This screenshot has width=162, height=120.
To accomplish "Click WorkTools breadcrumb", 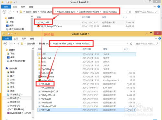I will [x=31, y=12].
